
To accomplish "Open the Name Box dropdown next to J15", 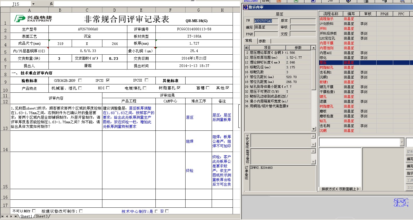I will 33,4.
